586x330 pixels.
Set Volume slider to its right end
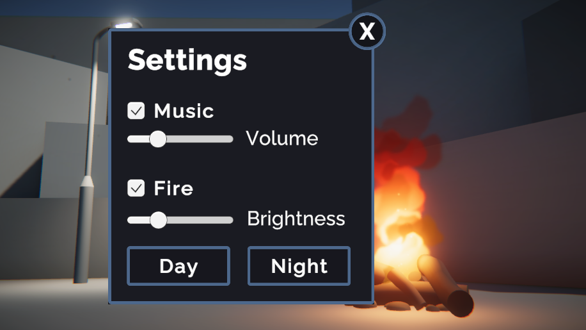click(230, 139)
